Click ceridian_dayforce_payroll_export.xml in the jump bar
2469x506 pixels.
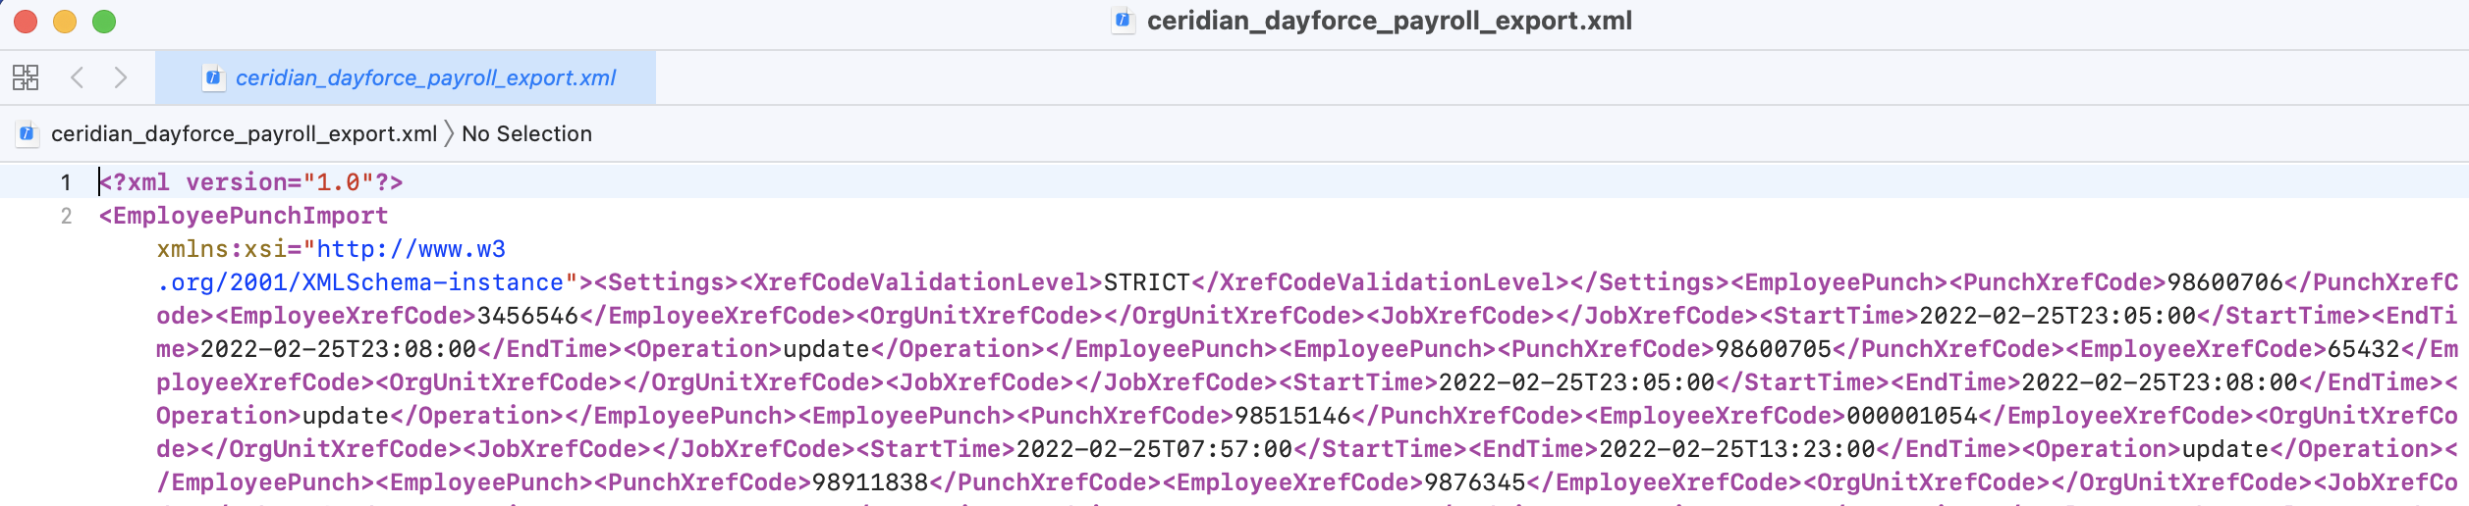244,133
